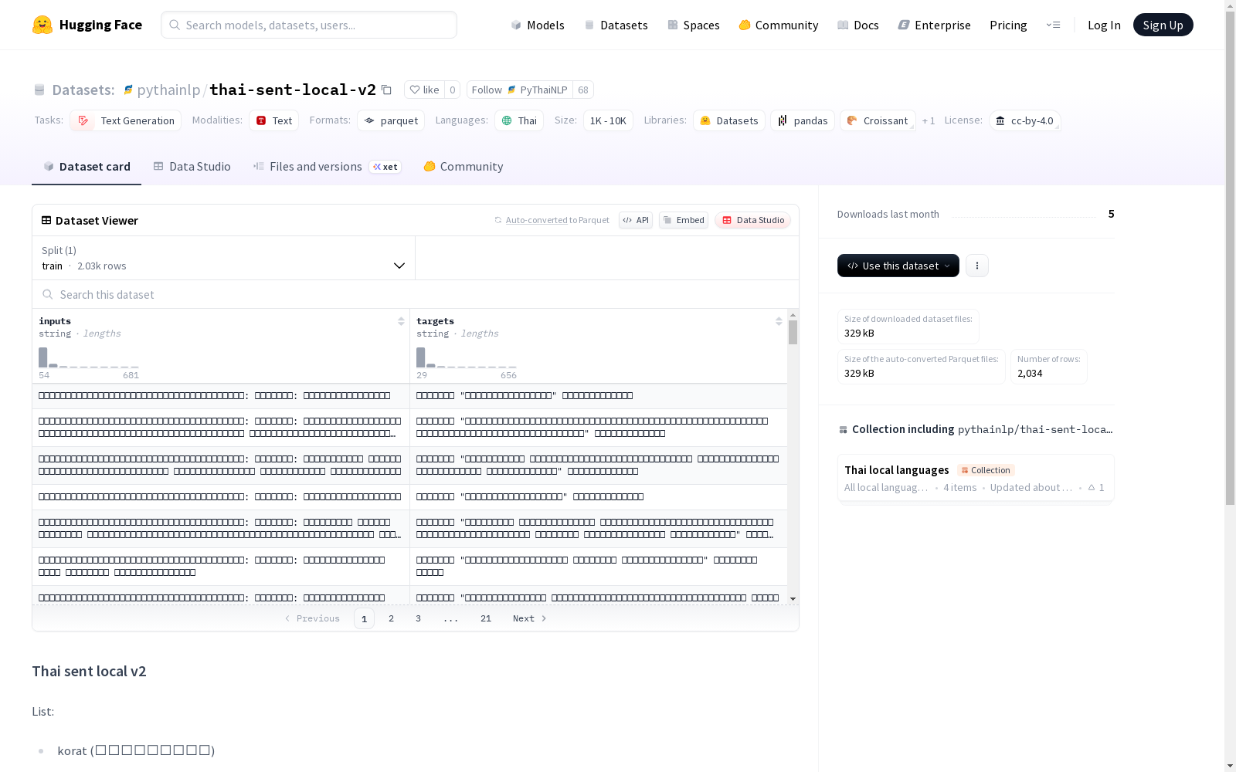Open the Pricing page link

tap(1008, 25)
